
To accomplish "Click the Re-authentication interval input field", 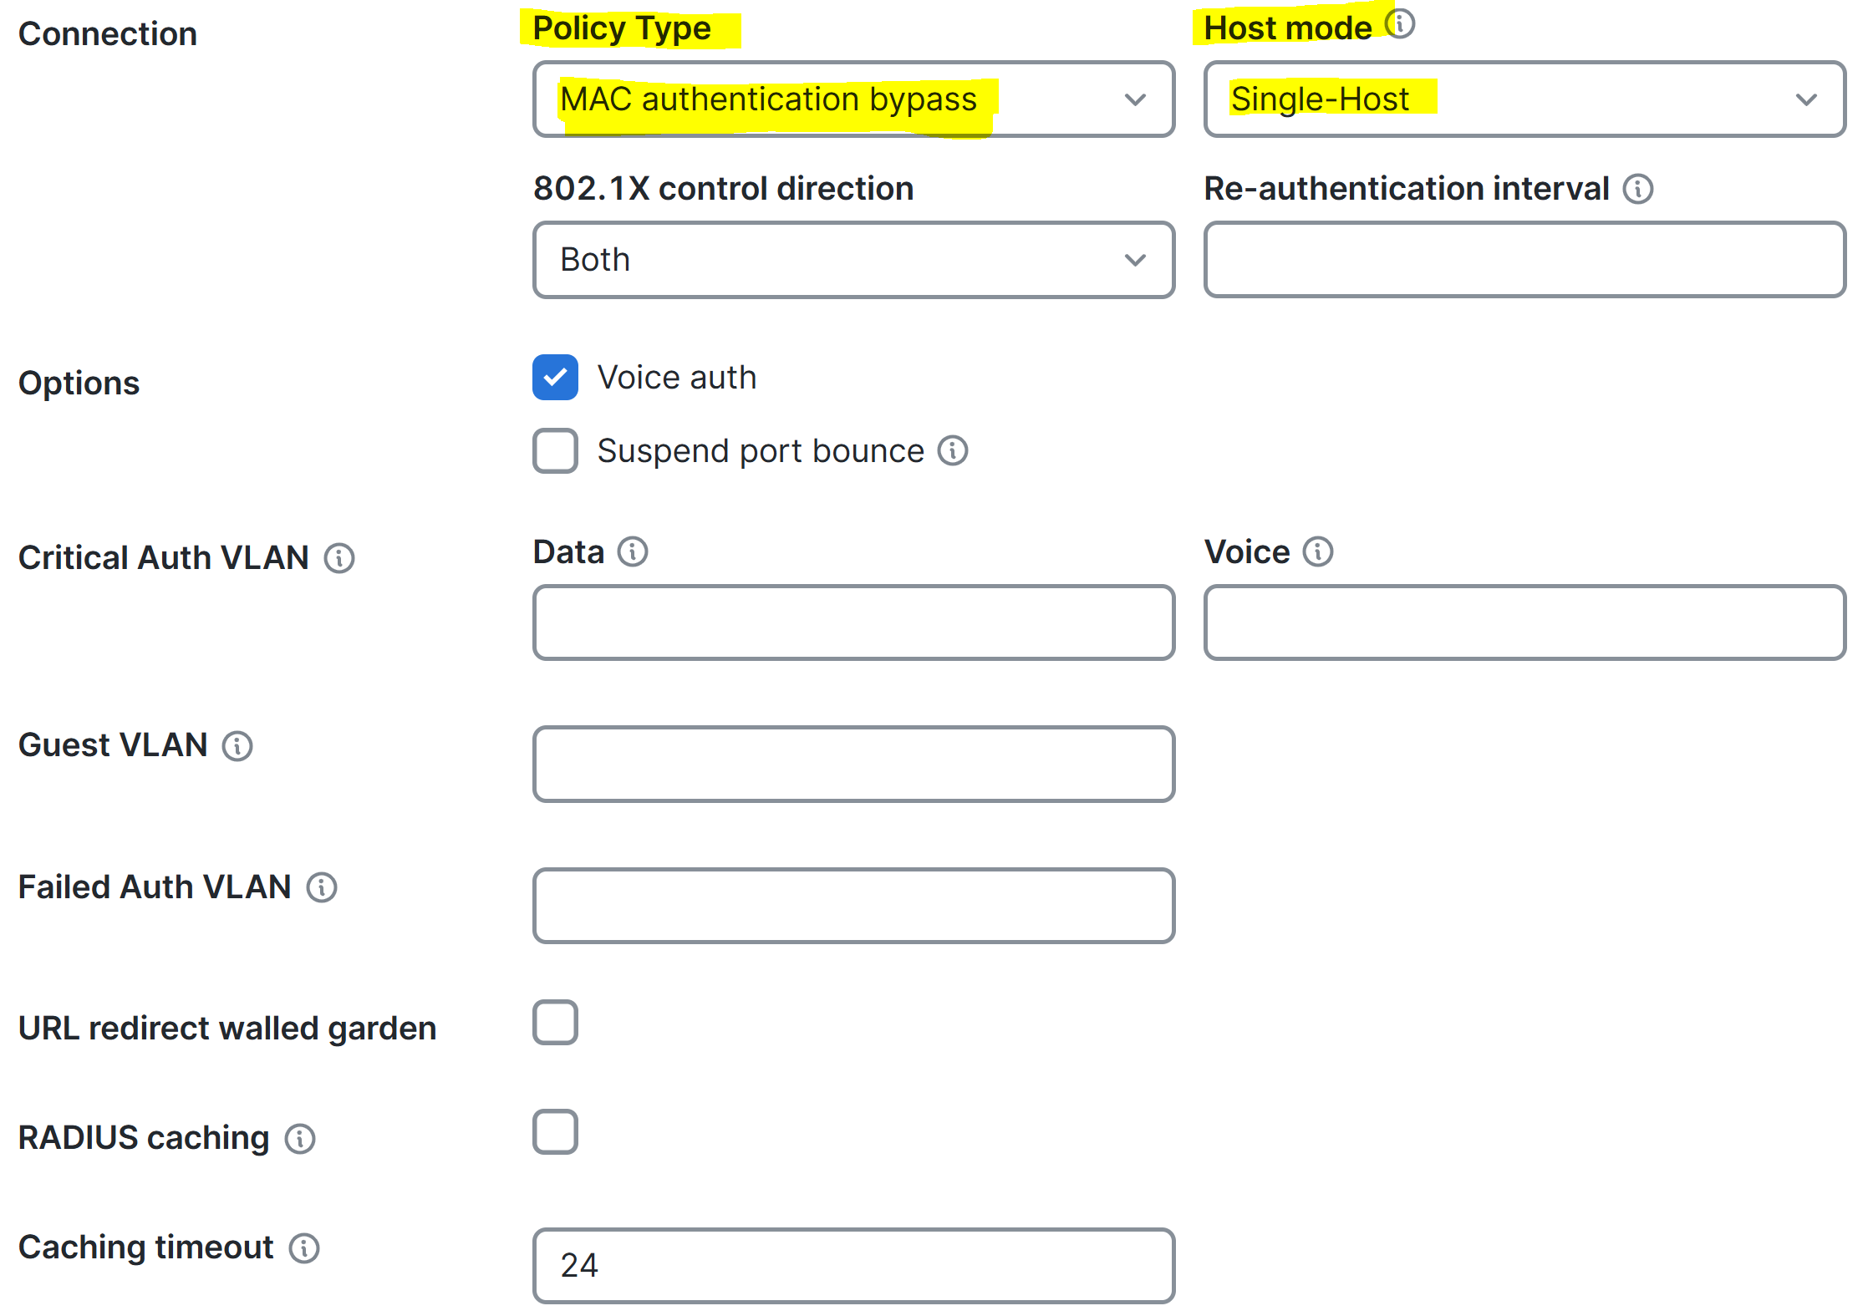I will (x=1524, y=260).
